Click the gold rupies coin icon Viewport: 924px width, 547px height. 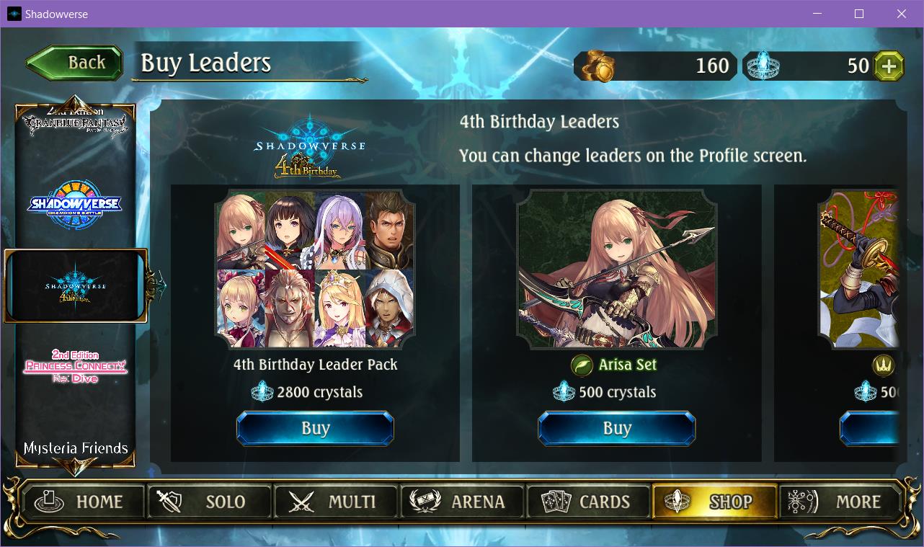tap(599, 66)
